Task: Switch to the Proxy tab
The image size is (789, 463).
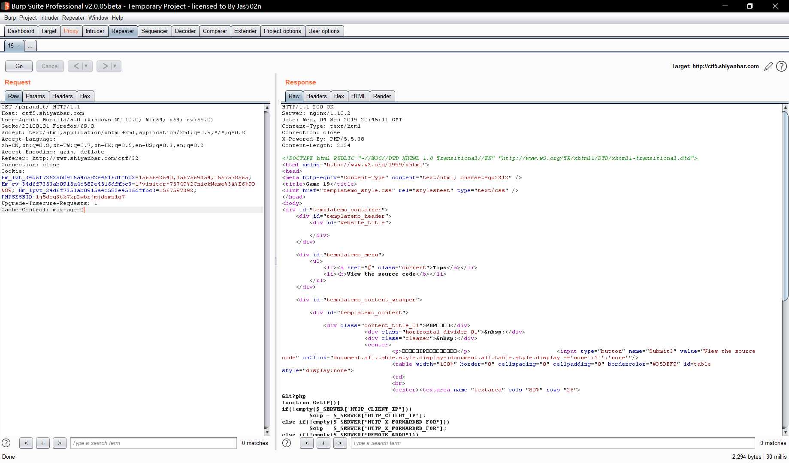Action: (x=71, y=31)
